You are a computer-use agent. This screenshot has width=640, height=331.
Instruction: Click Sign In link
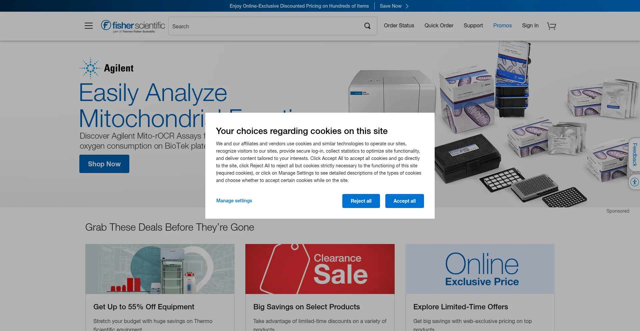coord(530,25)
